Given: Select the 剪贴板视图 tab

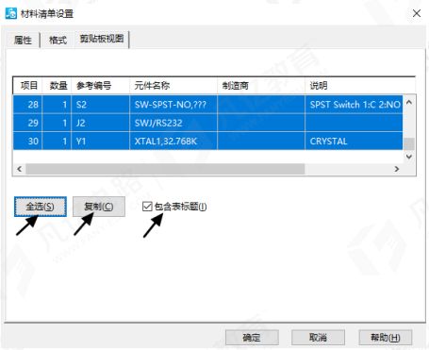Looking at the screenshot, I should 102,39.
